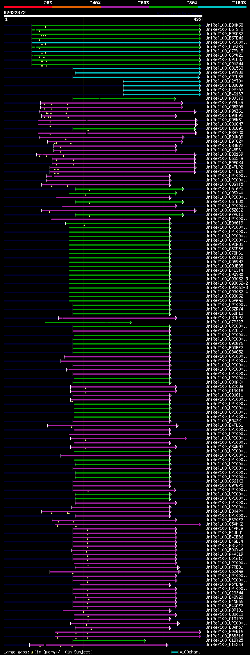The width and height of the screenshot is (250, 655).
Task: Click the UniRef100_Q8GYT5 label
Action: pos(224,185)
